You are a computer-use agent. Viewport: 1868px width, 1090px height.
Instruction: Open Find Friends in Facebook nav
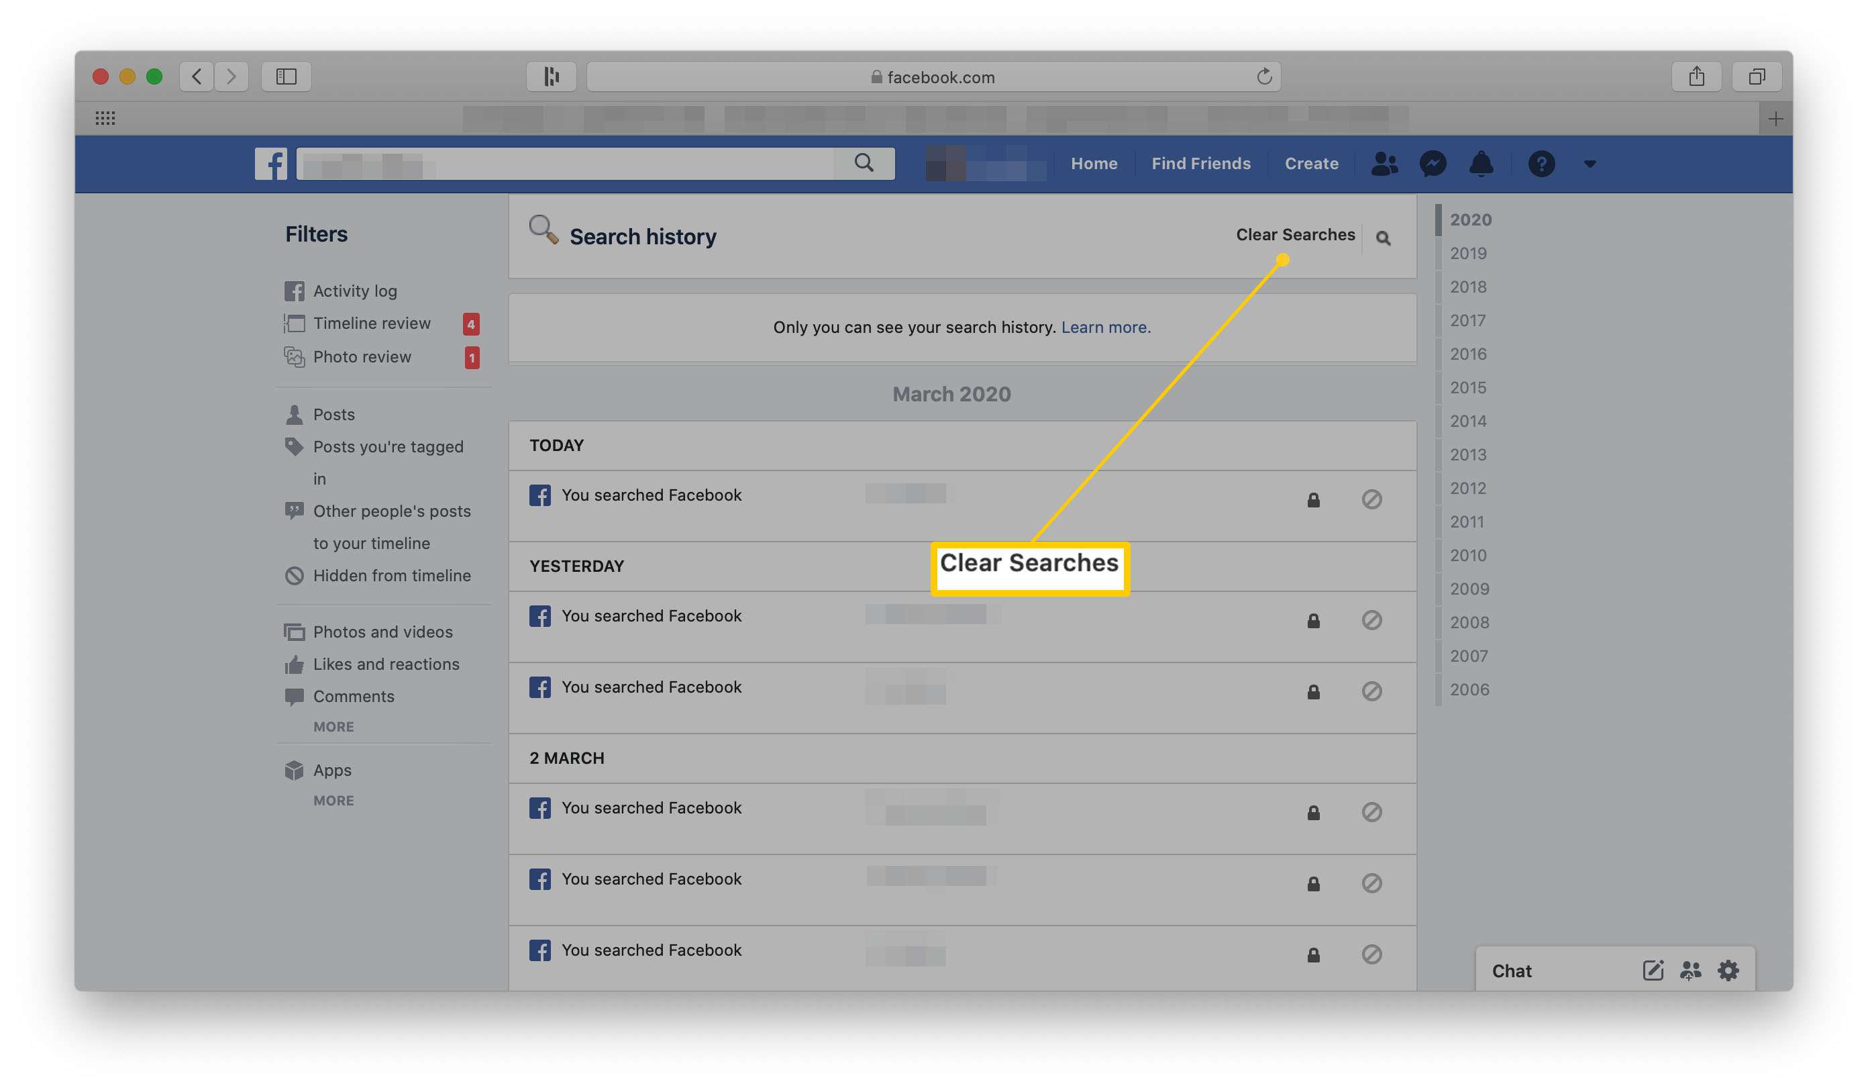(1200, 163)
